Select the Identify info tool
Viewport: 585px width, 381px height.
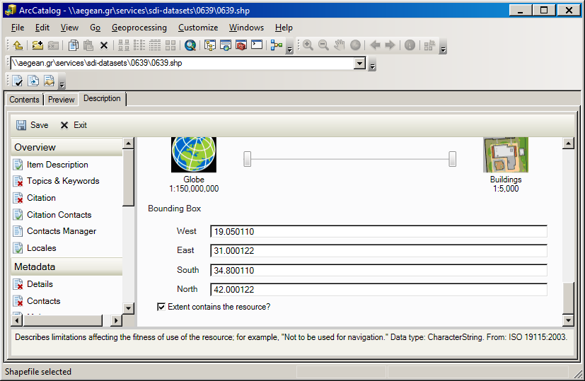point(410,45)
